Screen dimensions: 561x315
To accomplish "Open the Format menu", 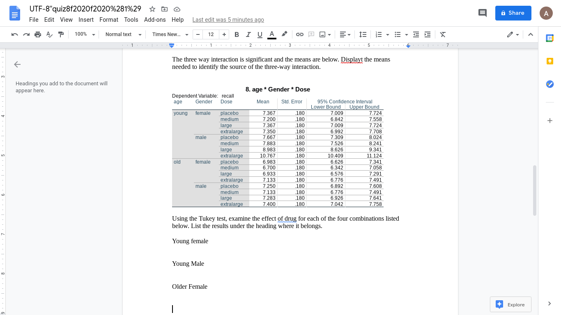I will pyautogui.click(x=108, y=19).
